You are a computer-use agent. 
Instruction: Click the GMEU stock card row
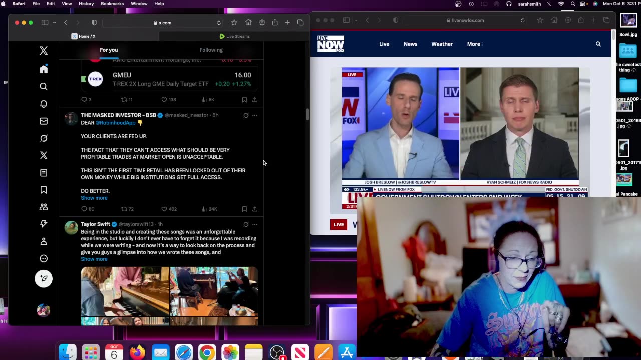(169, 79)
